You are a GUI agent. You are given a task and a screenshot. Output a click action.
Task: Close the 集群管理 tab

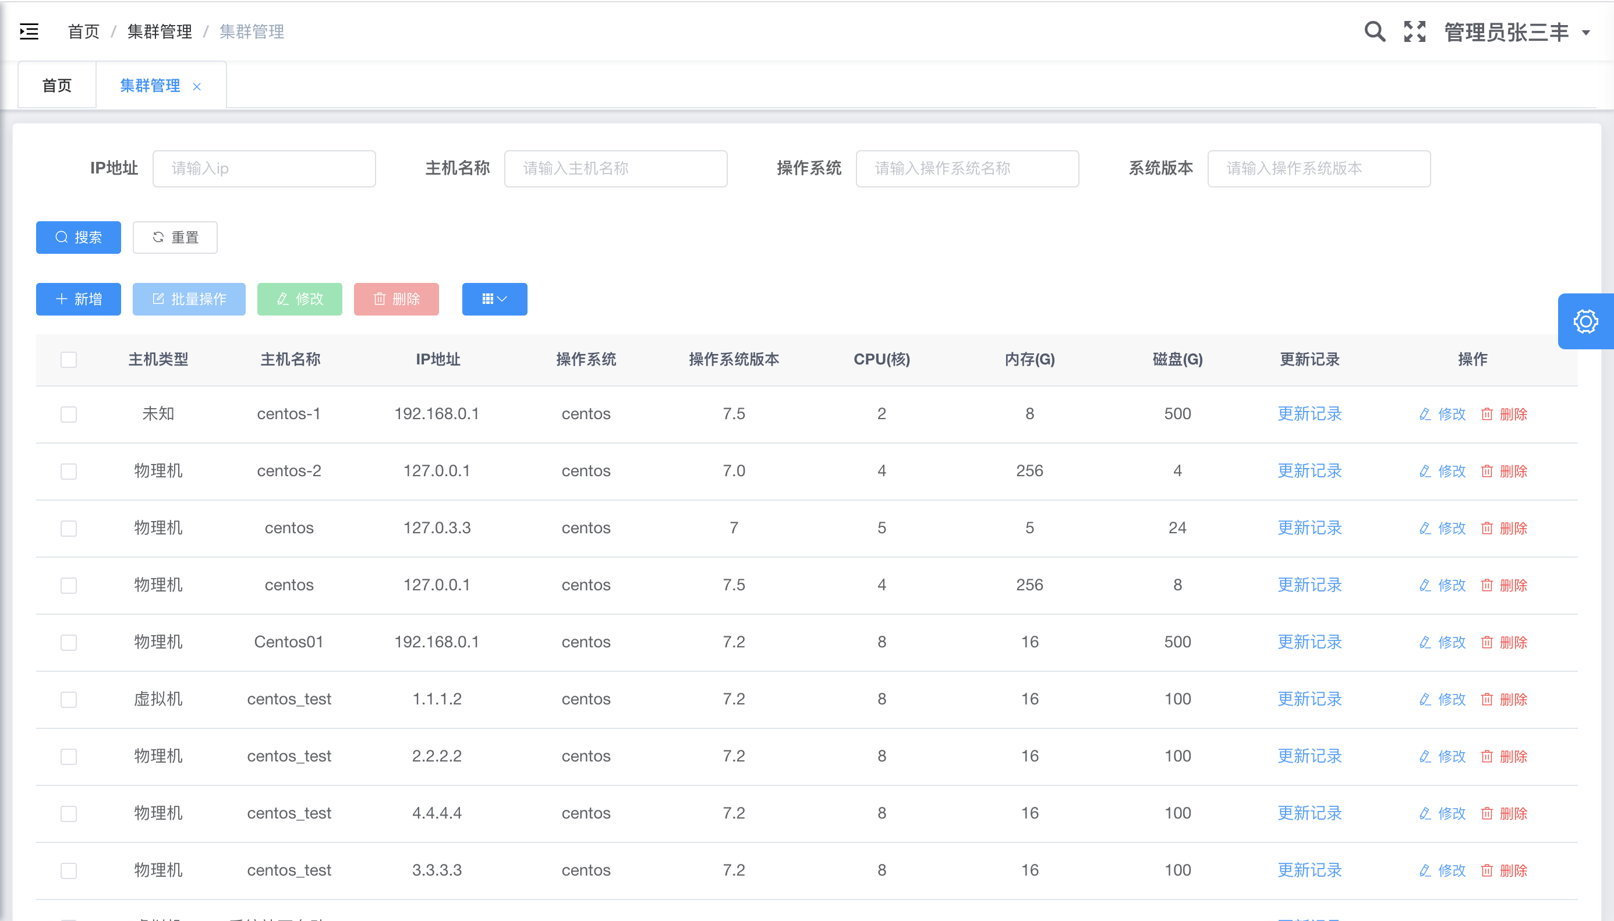click(x=197, y=87)
